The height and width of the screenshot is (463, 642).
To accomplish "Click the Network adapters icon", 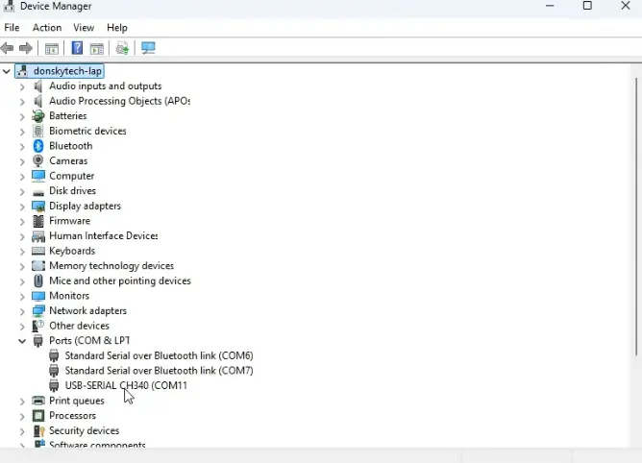I will point(38,310).
